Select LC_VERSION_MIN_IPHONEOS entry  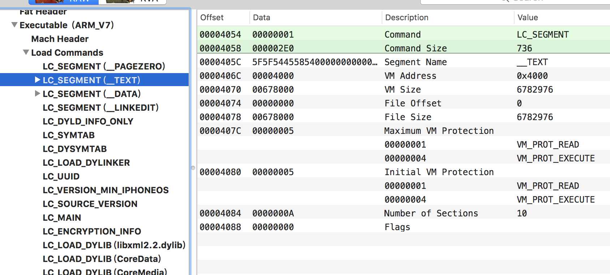tap(106, 190)
